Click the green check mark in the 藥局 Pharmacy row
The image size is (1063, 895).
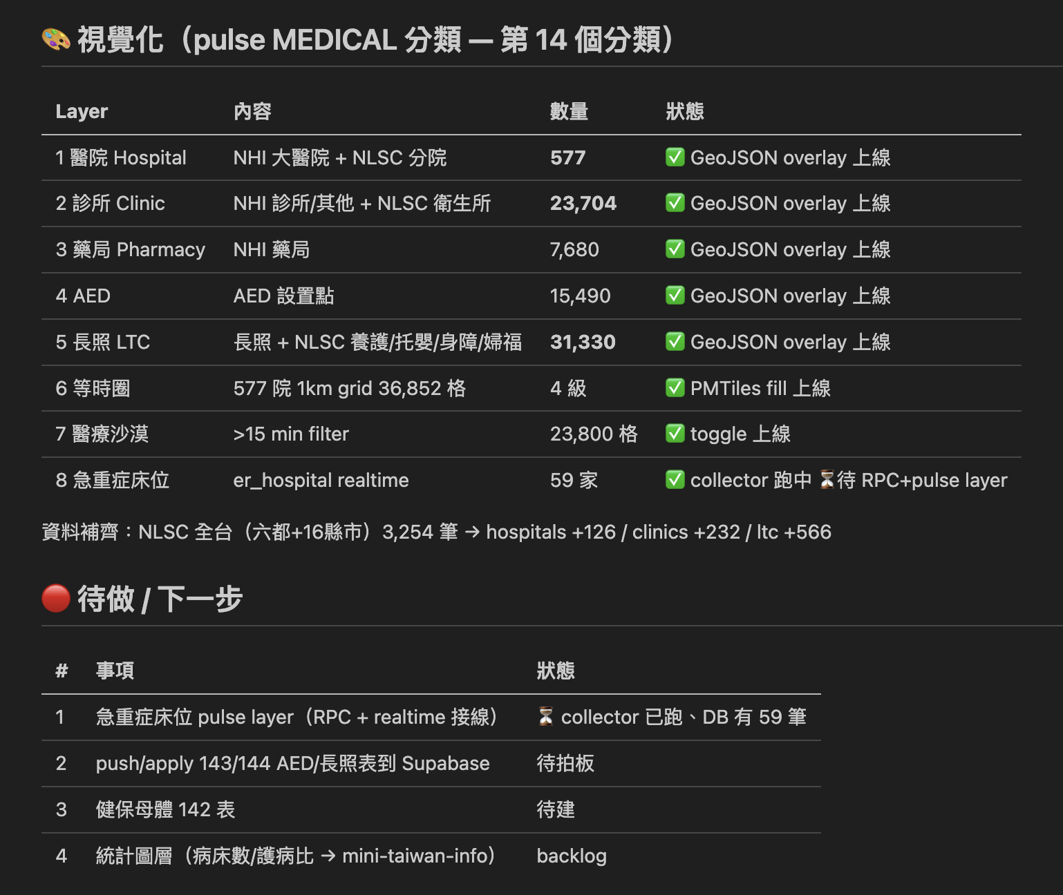coord(675,249)
